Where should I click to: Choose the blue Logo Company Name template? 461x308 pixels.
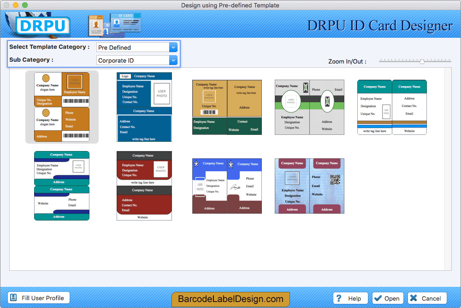[x=144, y=107]
